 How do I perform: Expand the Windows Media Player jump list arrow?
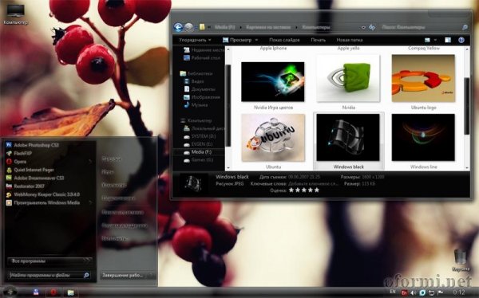(x=90, y=202)
